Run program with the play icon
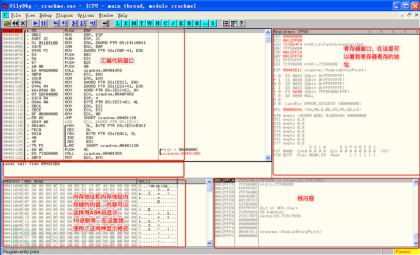The width and height of the screenshot is (420, 255). 36,23
